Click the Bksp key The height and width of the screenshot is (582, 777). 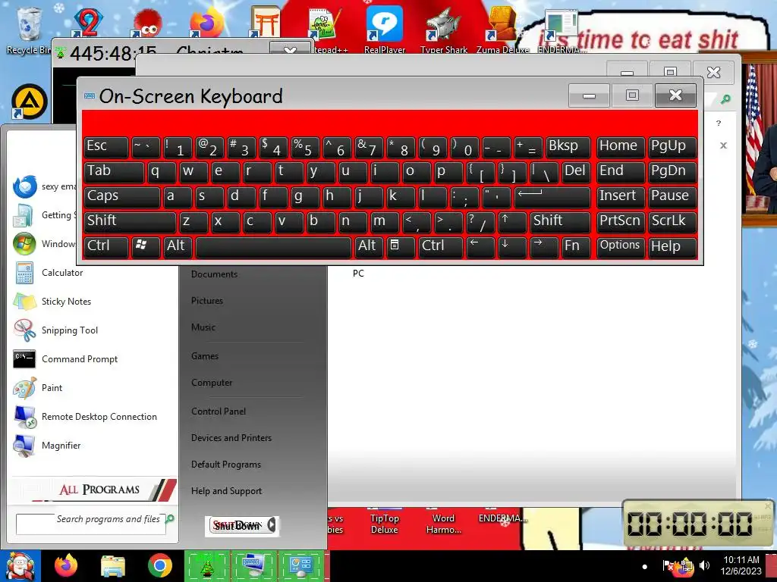568,147
